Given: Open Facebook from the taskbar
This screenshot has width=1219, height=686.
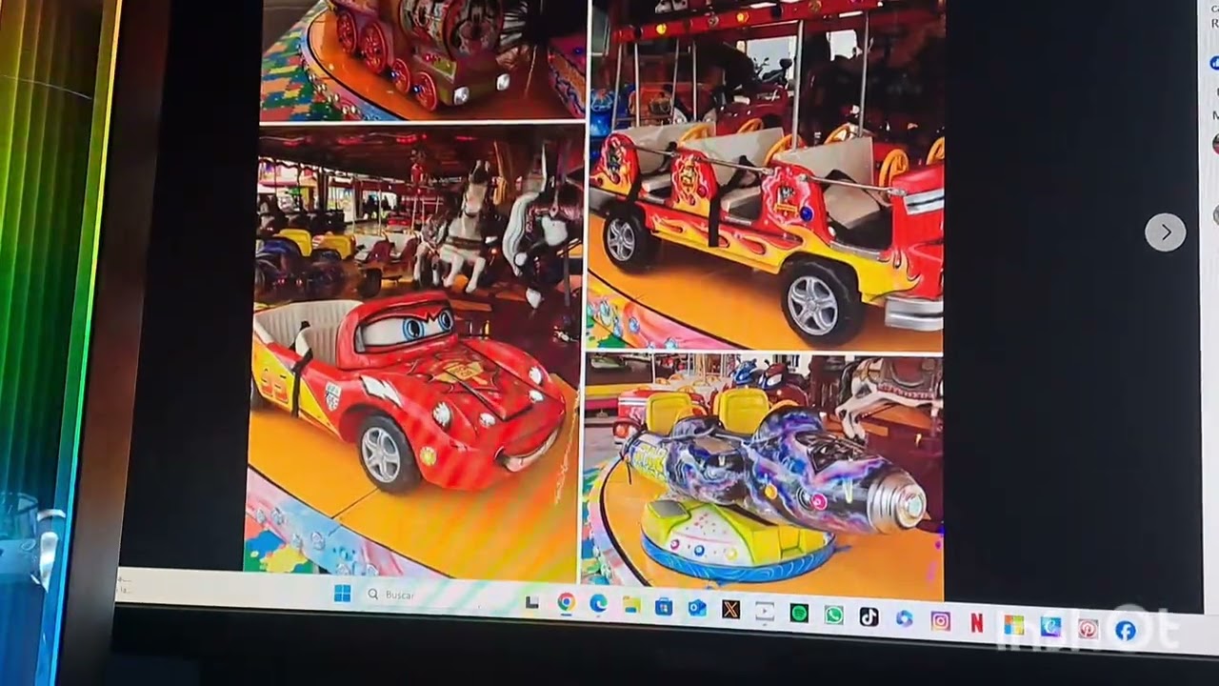Looking at the screenshot, I should point(1126,630).
